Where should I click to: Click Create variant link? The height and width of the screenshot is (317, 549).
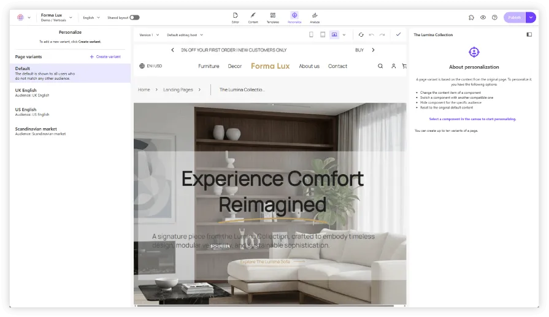(105, 56)
